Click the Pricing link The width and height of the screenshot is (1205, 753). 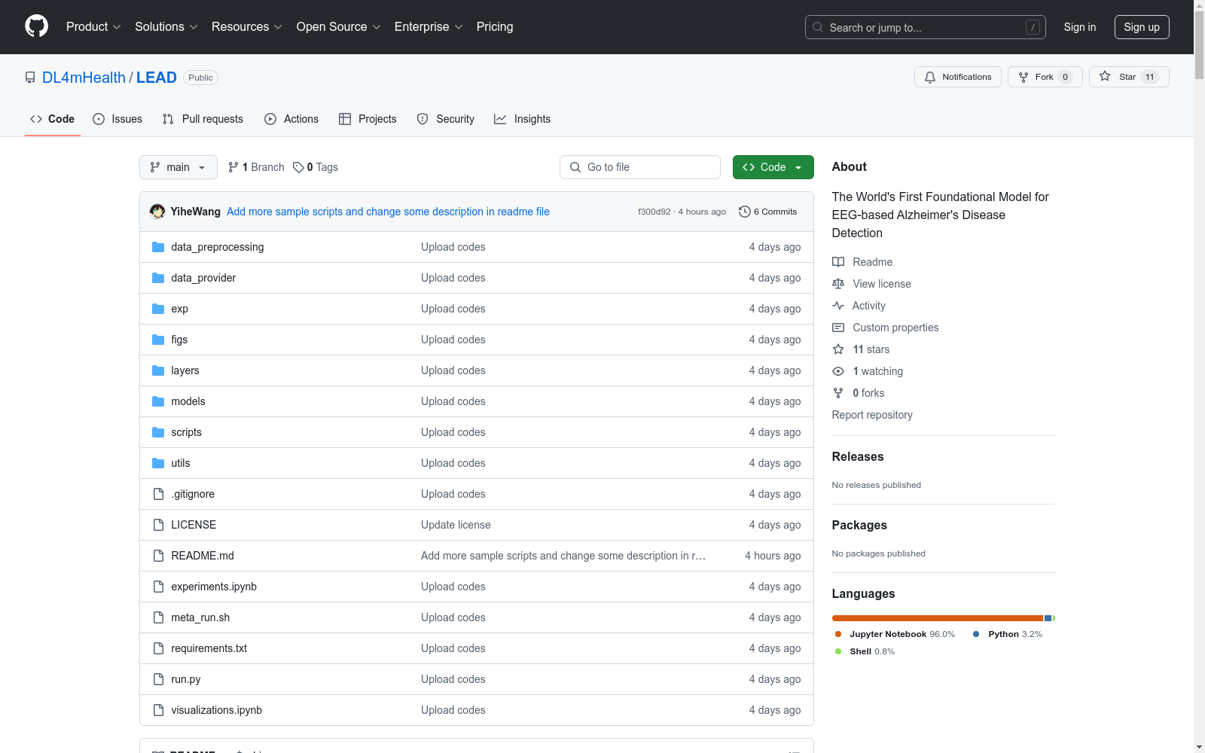click(x=495, y=26)
